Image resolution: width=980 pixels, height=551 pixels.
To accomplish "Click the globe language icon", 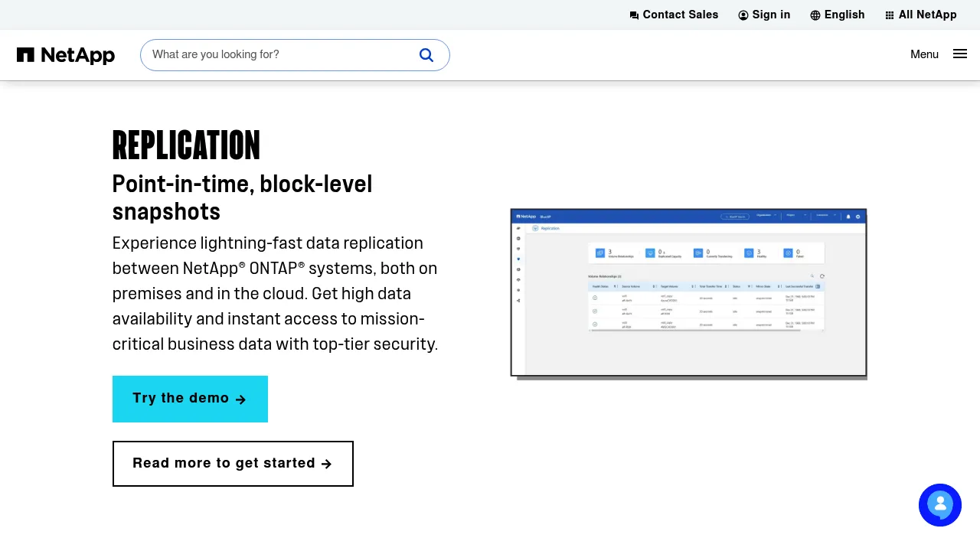I will click(815, 15).
